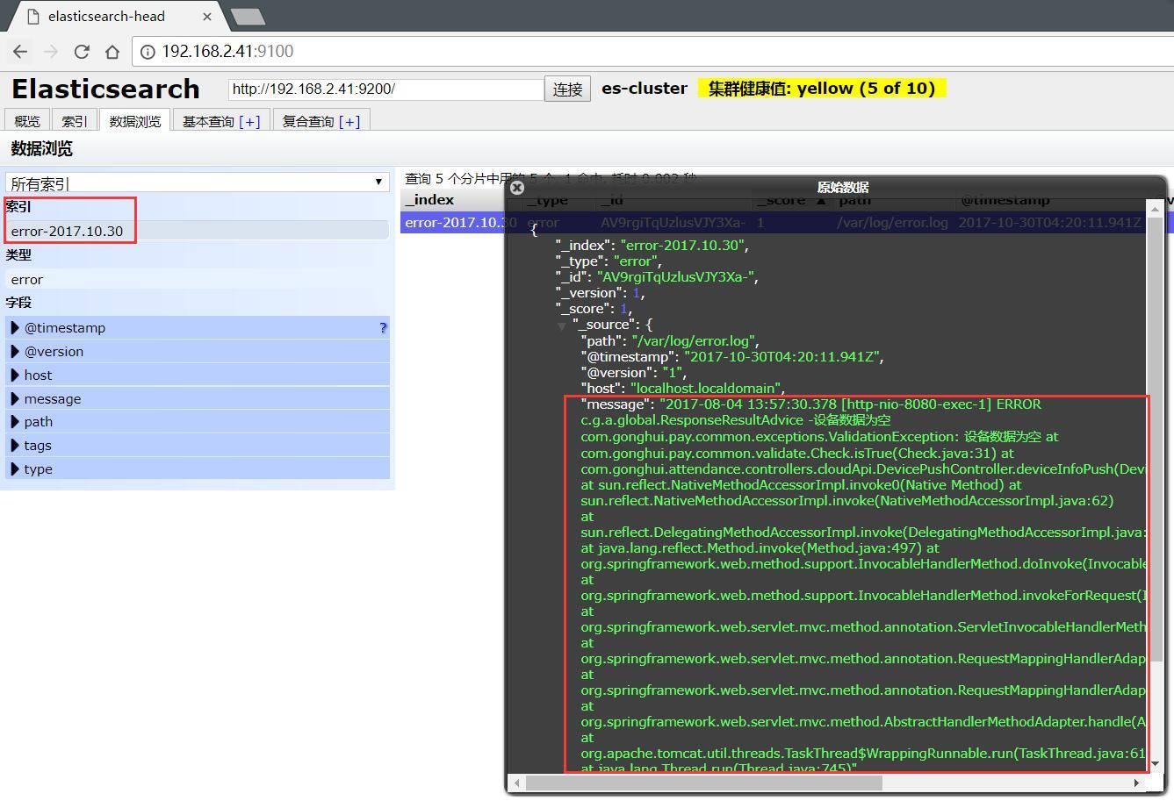
Task: Click the 连接 connect button
Action: (568, 89)
